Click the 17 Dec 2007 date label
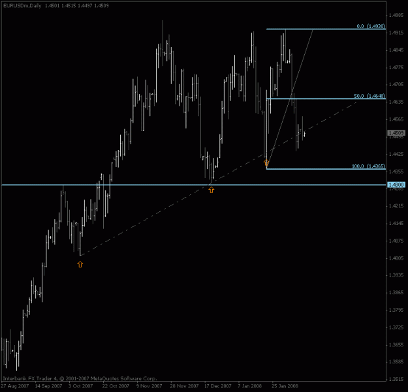 [x=218, y=386]
